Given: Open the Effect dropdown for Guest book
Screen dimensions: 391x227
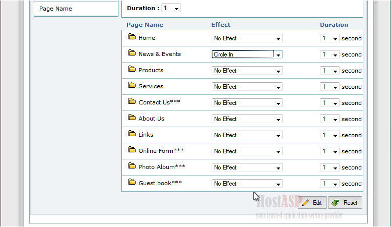Looking at the screenshot, I should (x=247, y=184).
